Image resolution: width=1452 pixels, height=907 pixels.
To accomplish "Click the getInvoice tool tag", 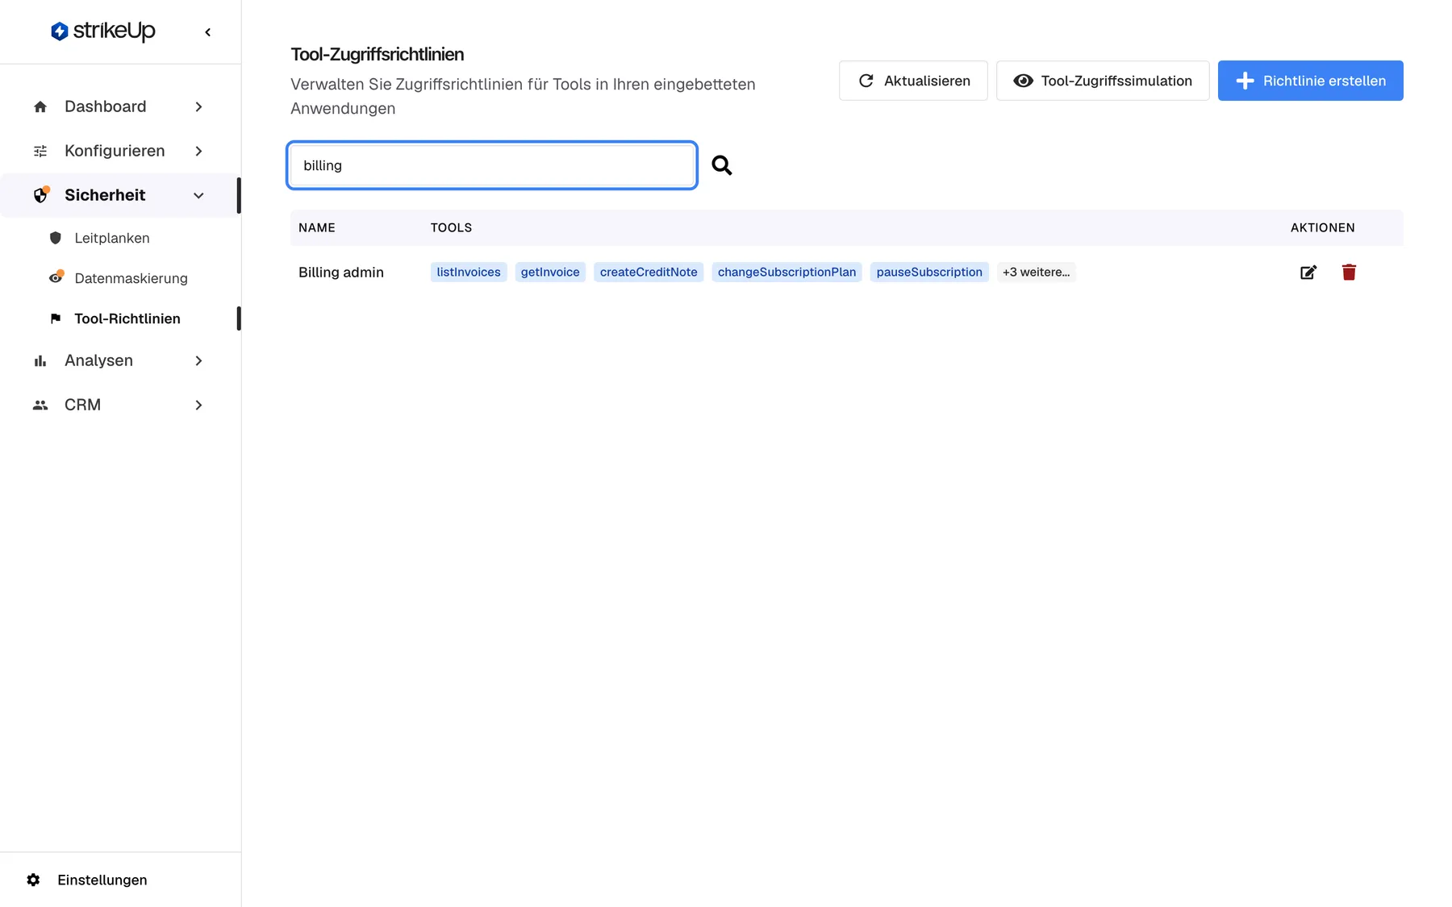I will click(550, 272).
